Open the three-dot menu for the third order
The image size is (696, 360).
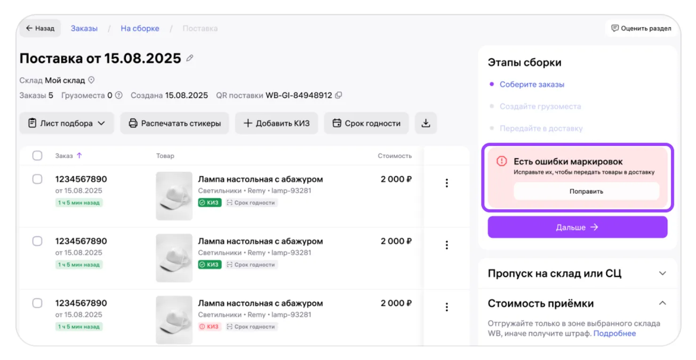tap(447, 307)
